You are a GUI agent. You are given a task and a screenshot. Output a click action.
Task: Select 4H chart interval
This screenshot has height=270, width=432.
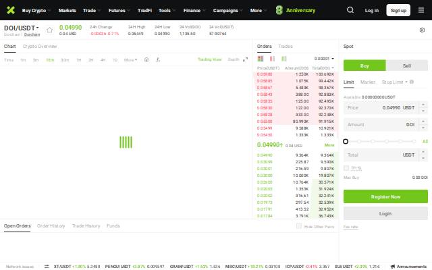[103, 60]
